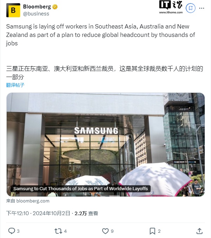
Task: Click the post timestamp 下午12:10 2024年10月2日
Action: (38, 213)
